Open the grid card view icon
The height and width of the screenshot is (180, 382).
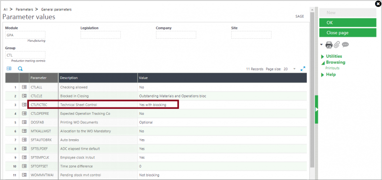coord(9,69)
